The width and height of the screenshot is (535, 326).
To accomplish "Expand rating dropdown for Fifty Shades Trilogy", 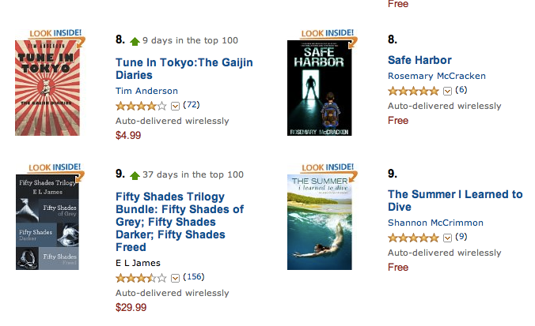I will tap(175, 278).
